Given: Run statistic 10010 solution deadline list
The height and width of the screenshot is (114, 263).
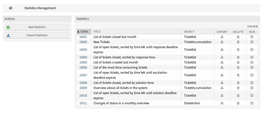Looking at the screenshot, I should pos(252,95).
